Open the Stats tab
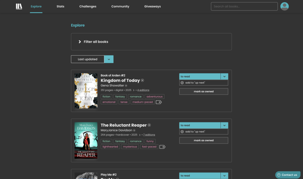 [x=60, y=6]
